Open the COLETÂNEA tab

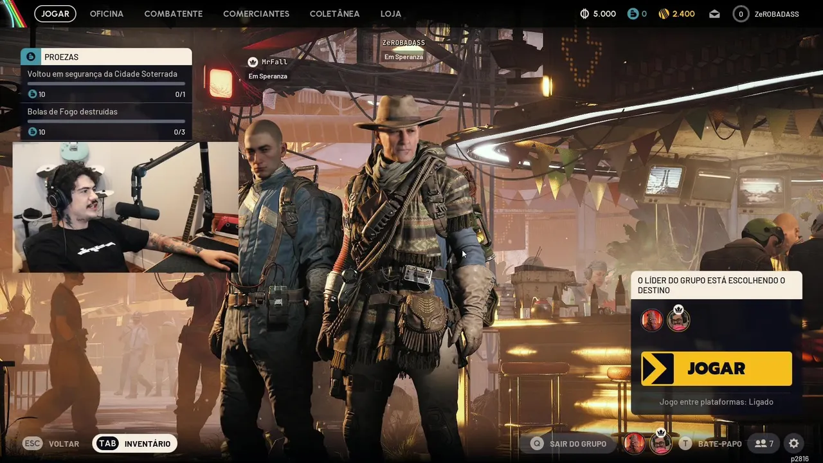(x=334, y=14)
